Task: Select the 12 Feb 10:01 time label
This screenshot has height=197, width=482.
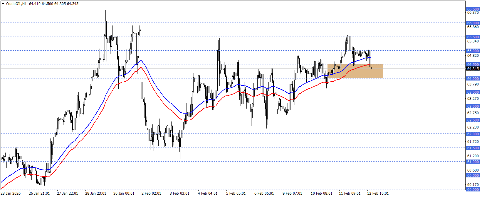Action: point(378,193)
